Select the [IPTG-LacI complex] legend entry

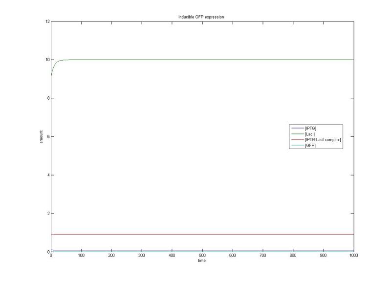323,139
